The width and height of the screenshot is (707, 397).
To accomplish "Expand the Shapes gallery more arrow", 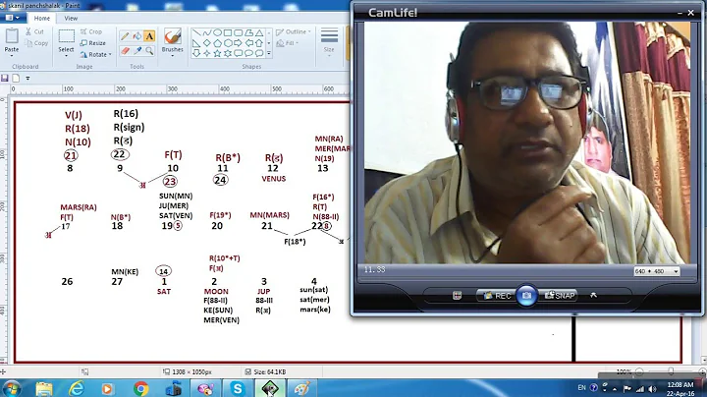I will click(x=269, y=53).
